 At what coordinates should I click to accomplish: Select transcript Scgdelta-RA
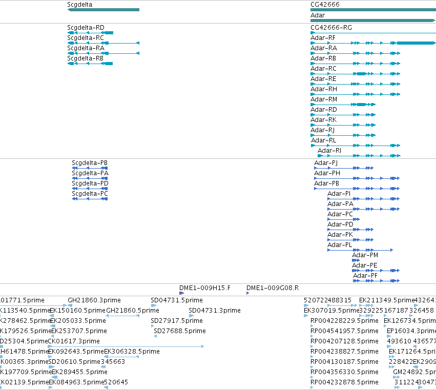coord(86,48)
